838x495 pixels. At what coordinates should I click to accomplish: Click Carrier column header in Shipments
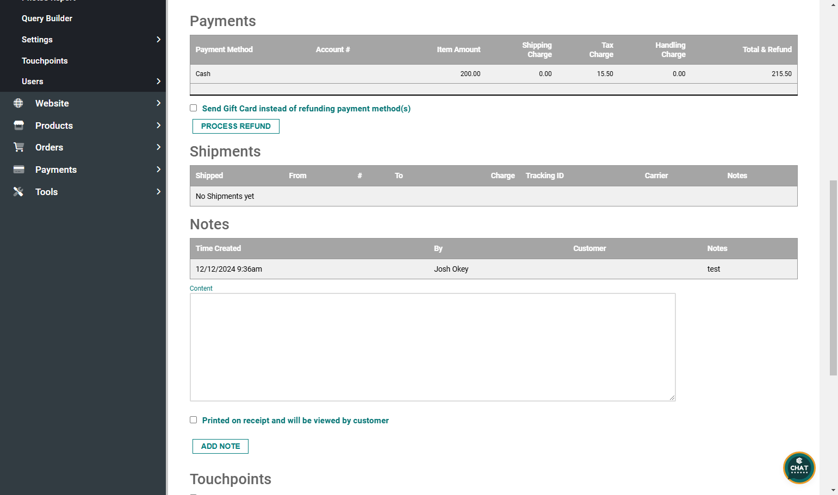tap(656, 176)
